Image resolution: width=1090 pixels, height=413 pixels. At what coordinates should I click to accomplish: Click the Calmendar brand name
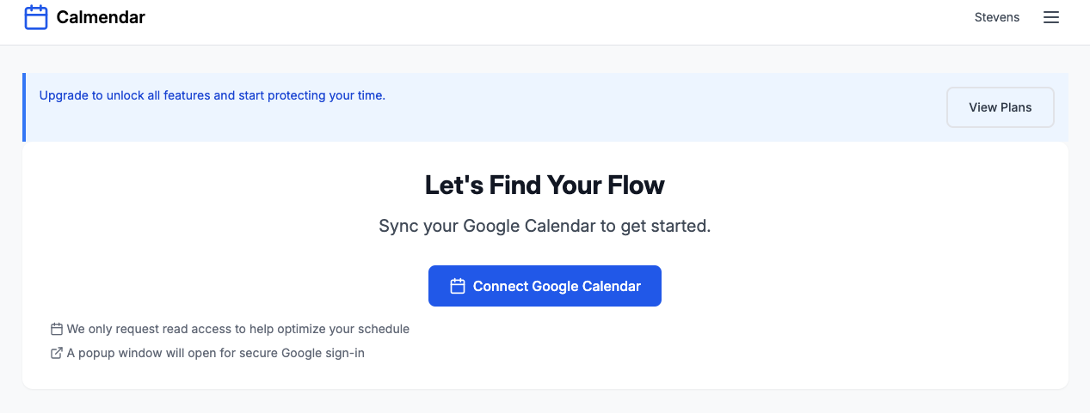point(101,17)
